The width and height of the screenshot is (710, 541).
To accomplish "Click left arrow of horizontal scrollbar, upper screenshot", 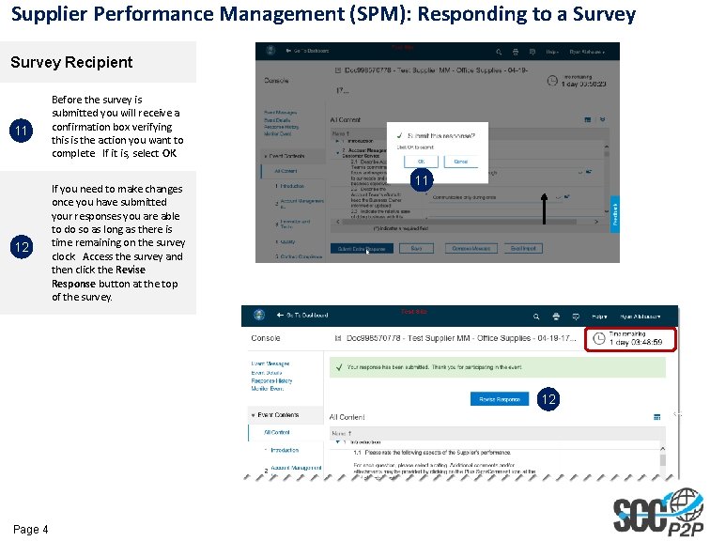I will [338, 222].
